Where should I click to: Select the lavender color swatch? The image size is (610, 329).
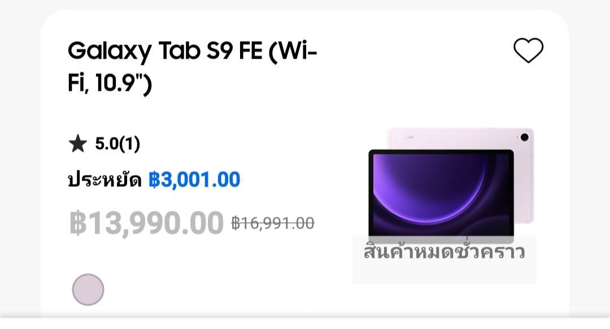coord(88,289)
